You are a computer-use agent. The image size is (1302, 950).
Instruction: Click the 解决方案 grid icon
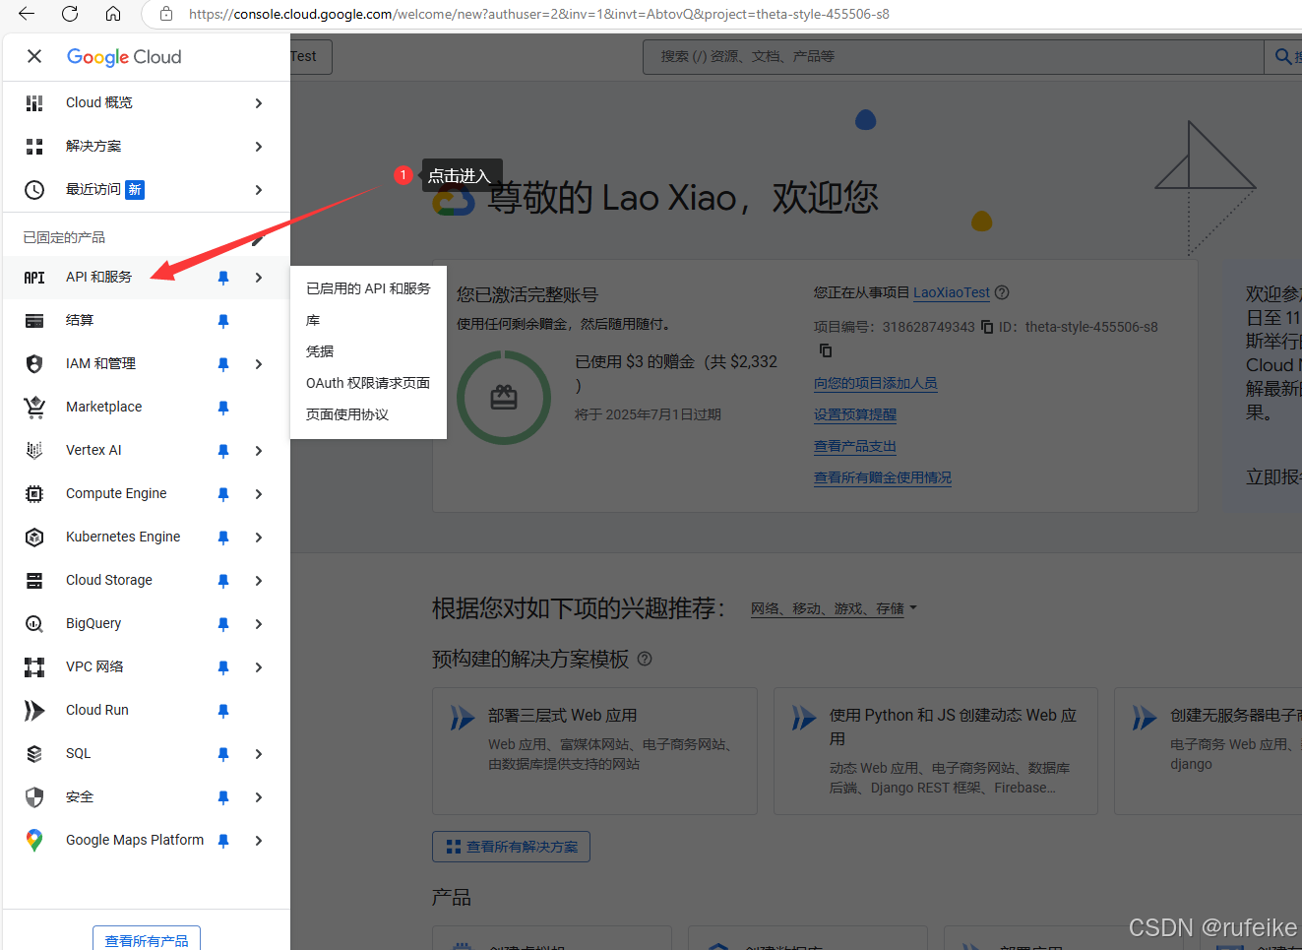pyautogui.click(x=34, y=147)
